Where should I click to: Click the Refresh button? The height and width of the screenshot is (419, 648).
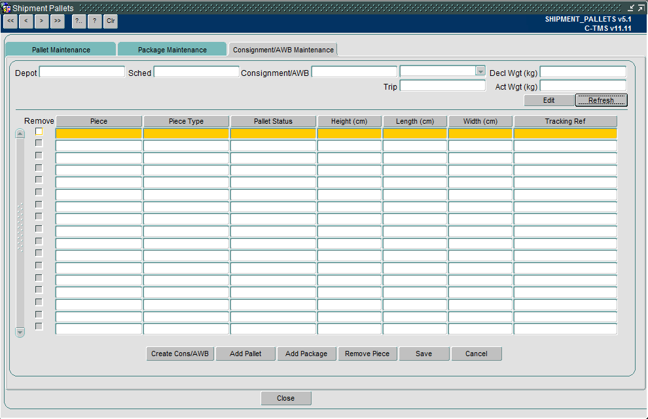pos(602,100)
